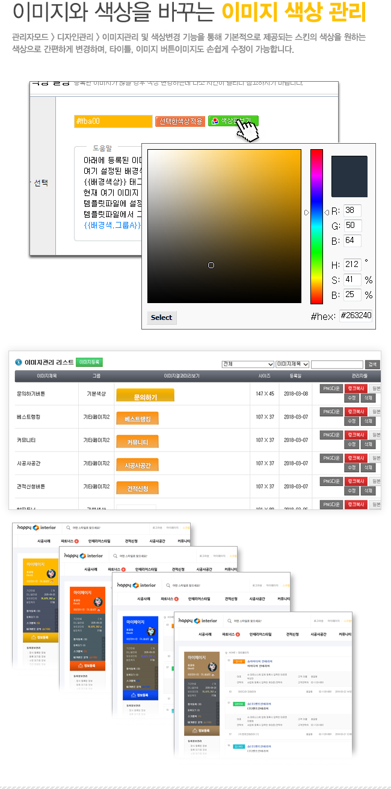This screenshot has height=789, width=391.
Task: Click the {{배경색.그룹A}} blue tag link
Action: point(112,225)
